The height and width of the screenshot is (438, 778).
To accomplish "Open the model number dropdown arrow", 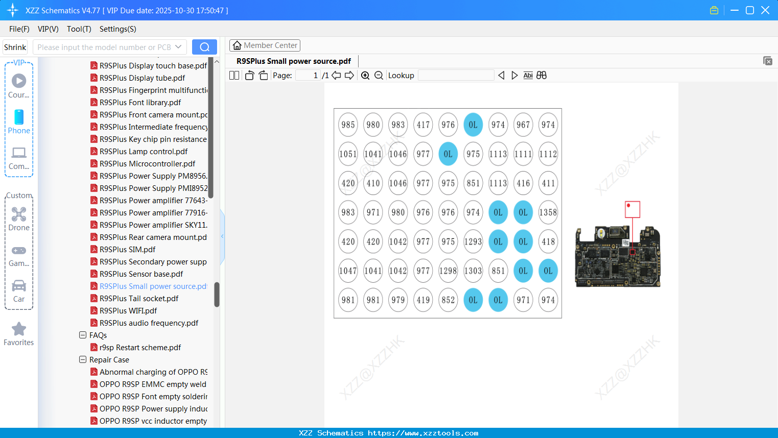I will (178, 47).
